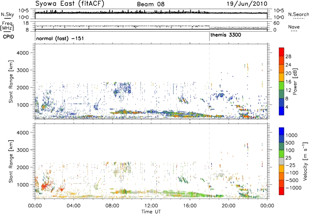Click the '-500' label on the velocity colorbar
Viewport: 309px width, 214px height.
[292, 180]
